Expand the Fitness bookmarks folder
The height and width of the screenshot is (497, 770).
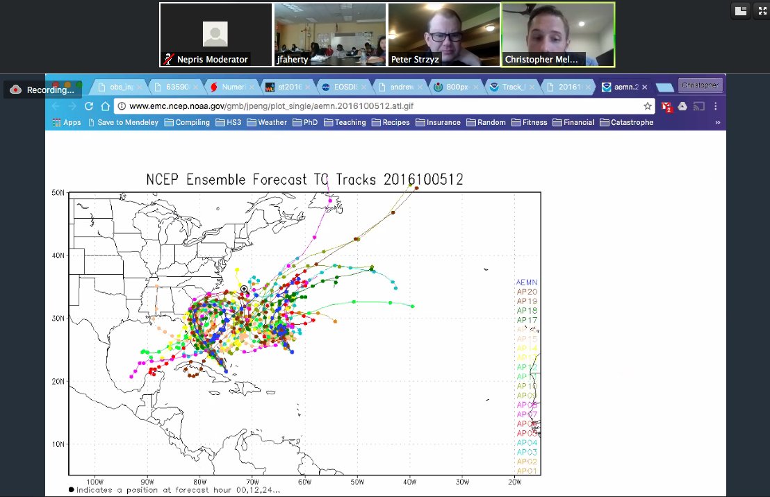(x=529, y=122)
